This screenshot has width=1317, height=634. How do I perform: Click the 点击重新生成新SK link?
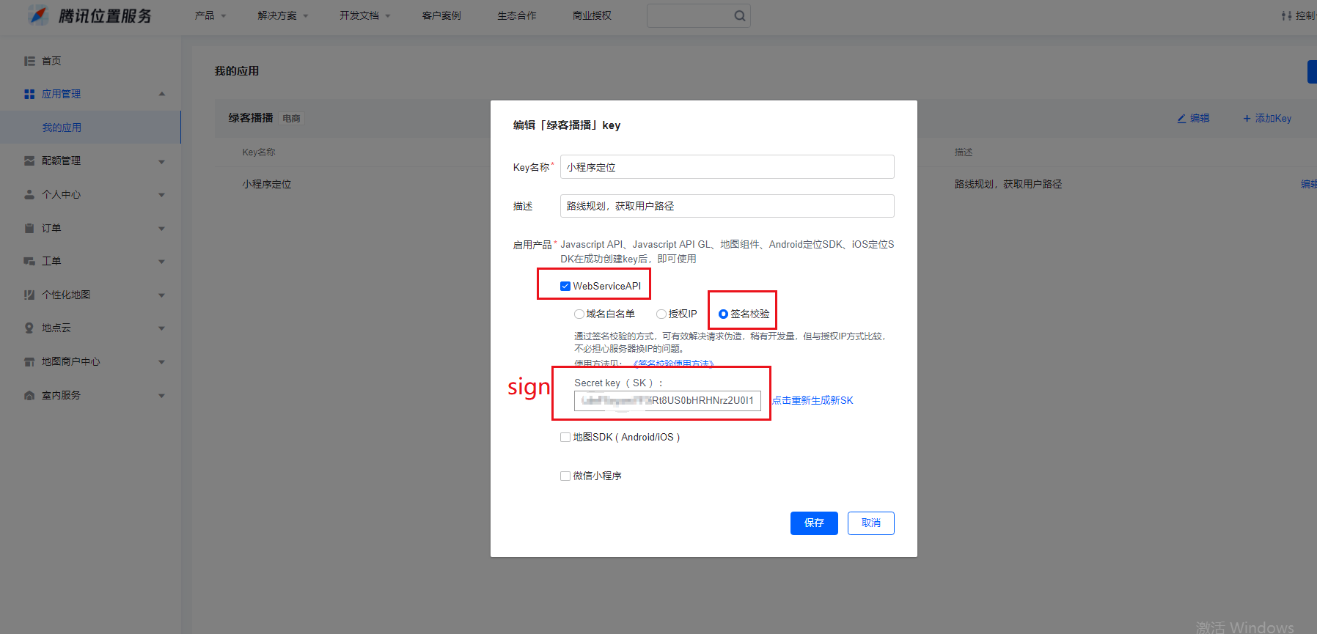[x=812, y=401]
